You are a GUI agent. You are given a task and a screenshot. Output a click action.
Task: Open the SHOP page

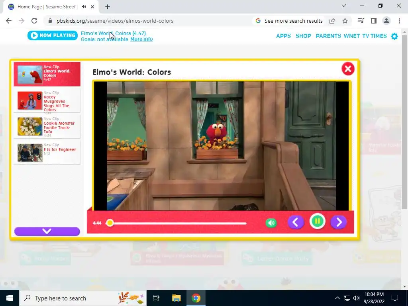pos(303,36)
